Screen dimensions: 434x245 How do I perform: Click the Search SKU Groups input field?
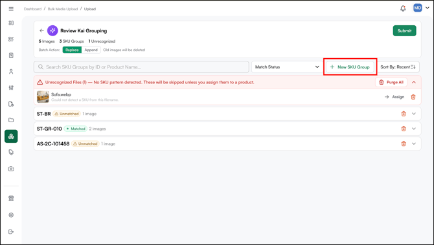coord(141,67)
